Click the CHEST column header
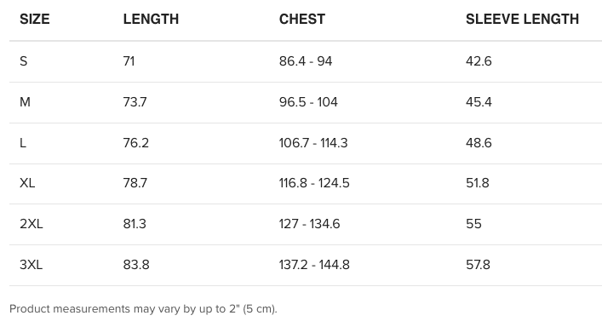This screenshot has width=602, height=327. pyautogui.click(x=302, y=20)
